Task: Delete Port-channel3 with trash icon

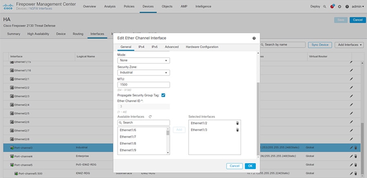Action: [x=356, y=147]
